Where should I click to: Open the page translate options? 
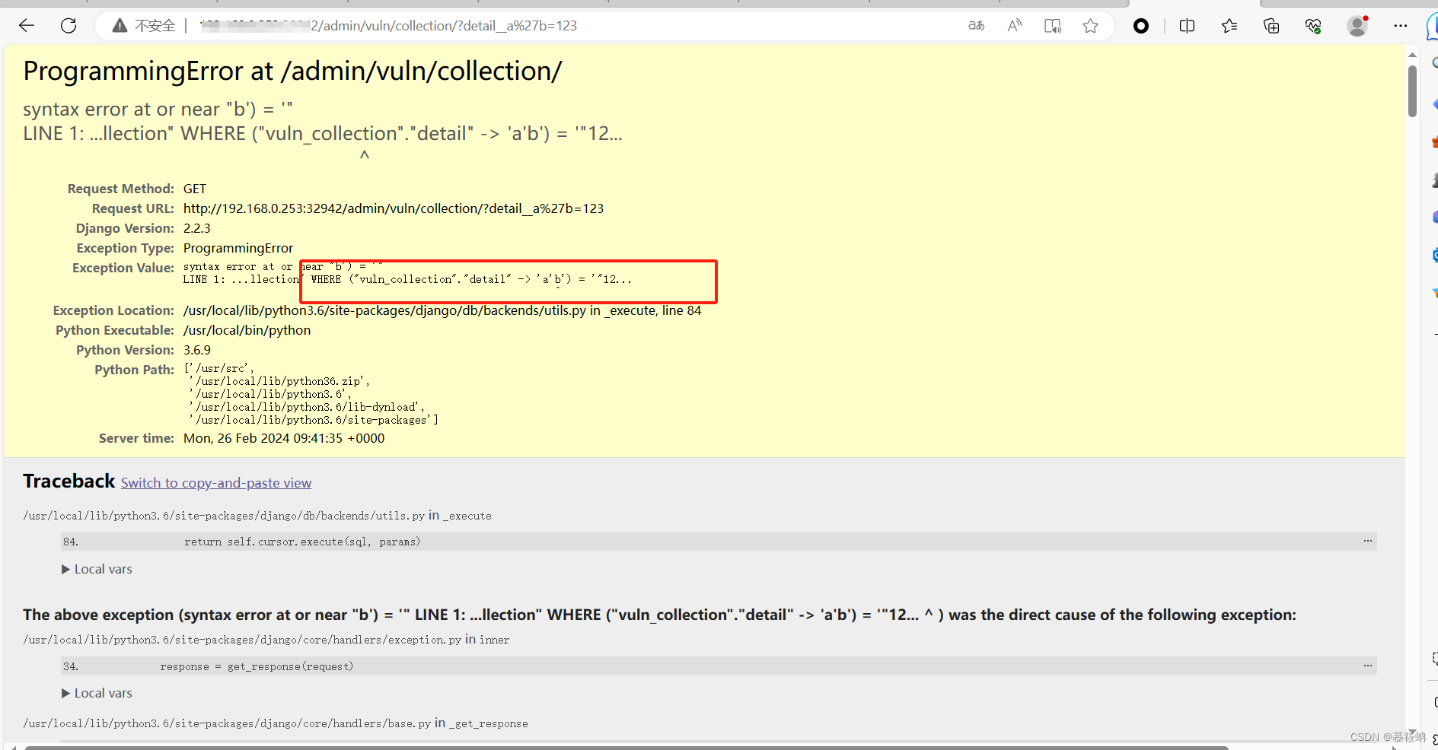976,25
